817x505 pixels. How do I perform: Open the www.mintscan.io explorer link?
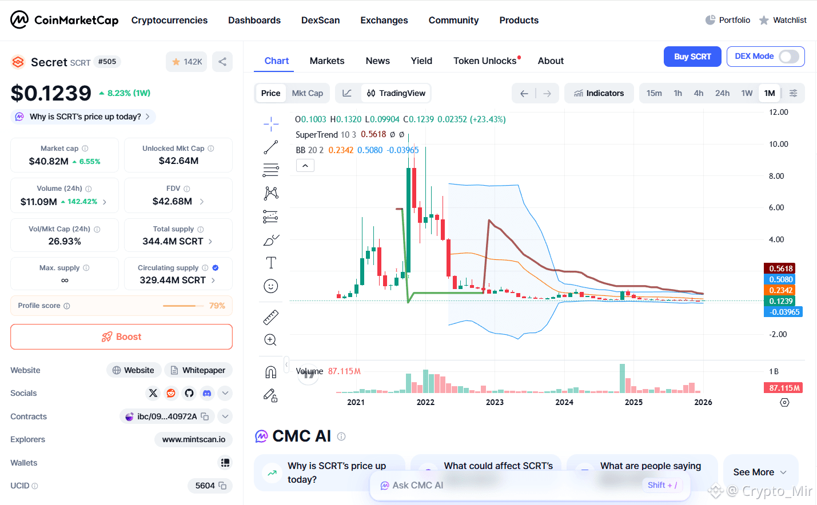[x=194, y=439]
